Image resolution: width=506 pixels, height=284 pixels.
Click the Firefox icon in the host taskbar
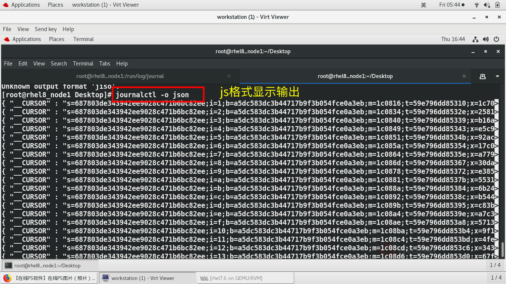point(7,278)
